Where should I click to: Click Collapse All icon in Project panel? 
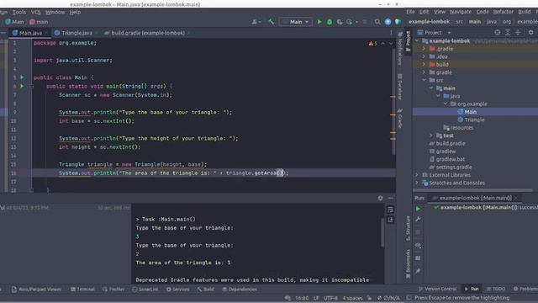point(518,32)
